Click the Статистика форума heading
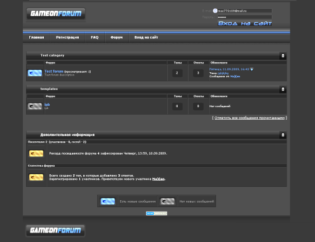This screenshot has height=242, width=315. pyautogui.click(x=41, y=166)
